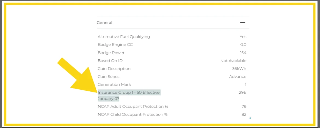Select the Badge Power label
The height and width of the screenshot is (128, 320).
pos(111,53)
